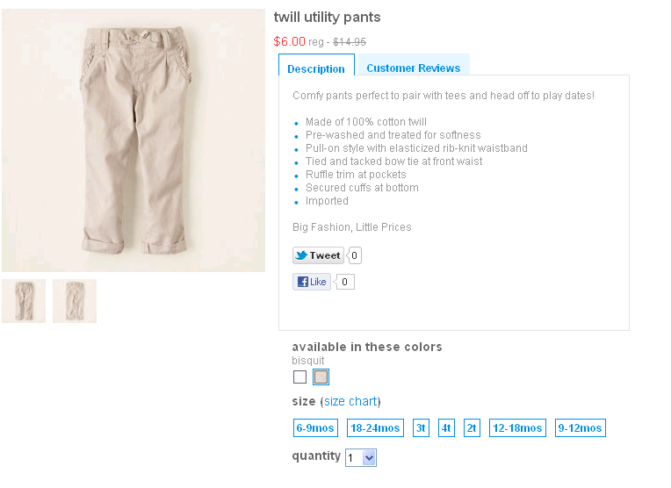View the first pants thumbnail
Image resolution: width=671 pixels, height=488 pixels.
click(x=24, y=301)
